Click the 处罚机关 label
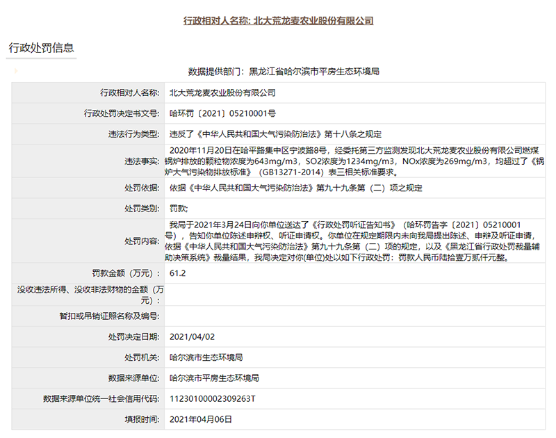 [x=142, y=357]
